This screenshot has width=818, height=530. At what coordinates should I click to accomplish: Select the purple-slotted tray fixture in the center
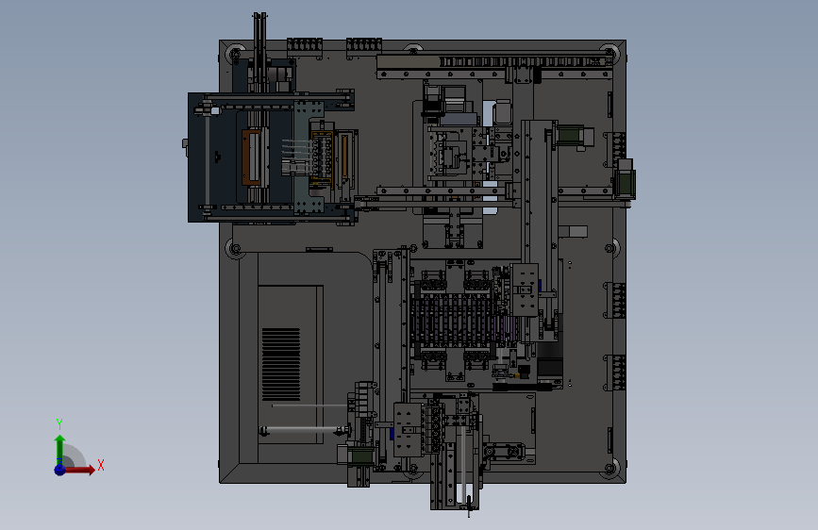point(465,320)
